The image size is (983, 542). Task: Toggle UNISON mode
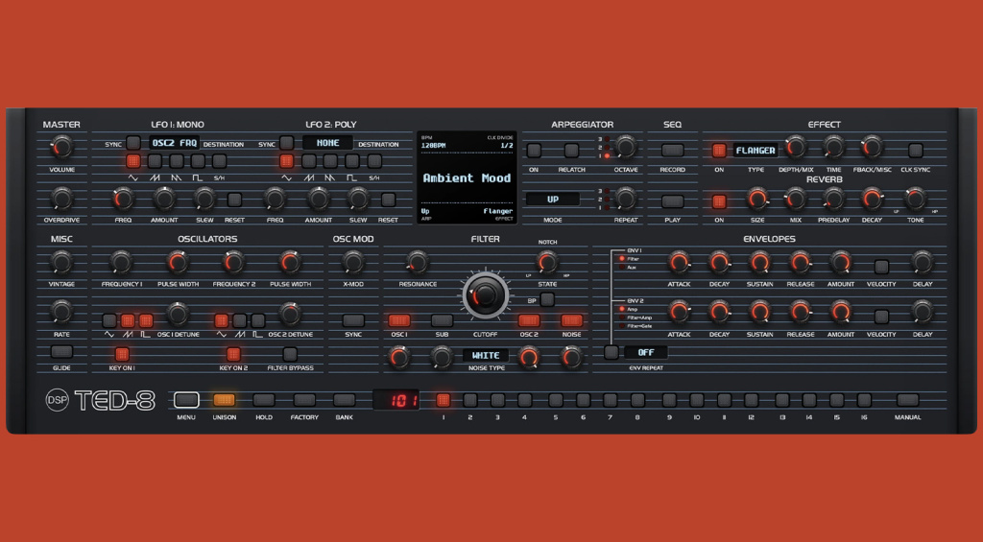click(x=224, y=400)
